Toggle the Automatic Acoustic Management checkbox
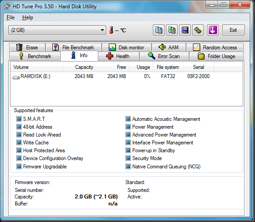255x222 pixels. click(128, 119)
